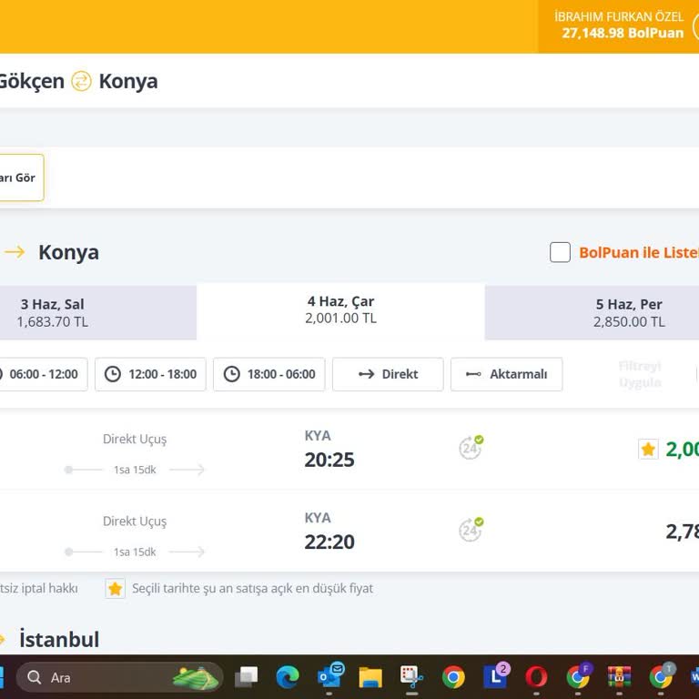This screenshot has height=699, width=699.
Task: Open Chrome with the T profile badge
Action: (x=661, y=677)
